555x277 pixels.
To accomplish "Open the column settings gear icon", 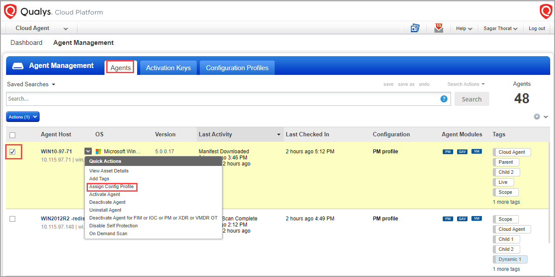I will tap(537, 116).
